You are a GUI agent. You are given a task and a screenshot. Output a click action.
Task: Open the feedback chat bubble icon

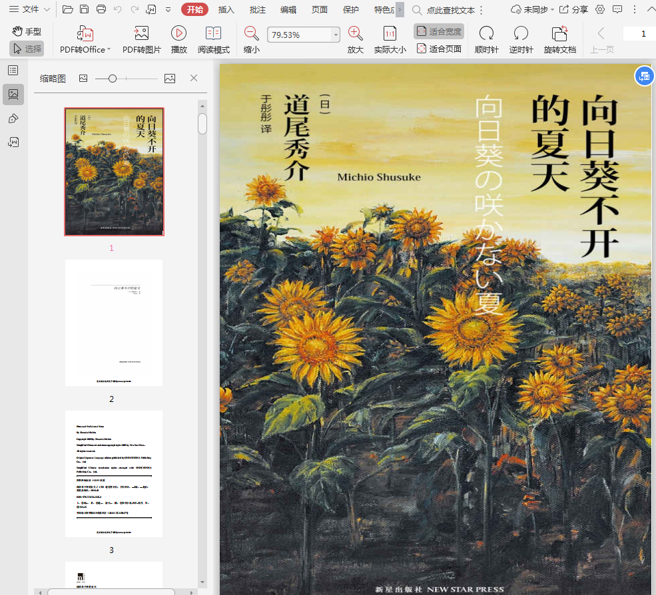(617, 9)
